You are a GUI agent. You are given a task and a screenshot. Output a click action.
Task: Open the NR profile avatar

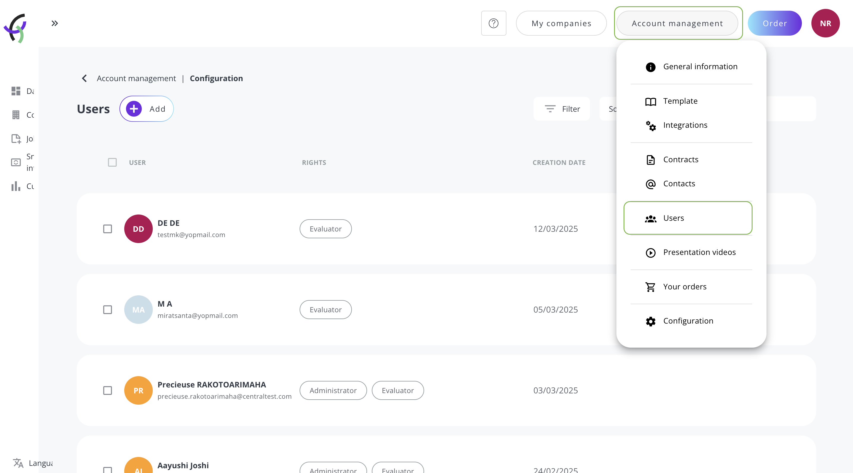825,23
